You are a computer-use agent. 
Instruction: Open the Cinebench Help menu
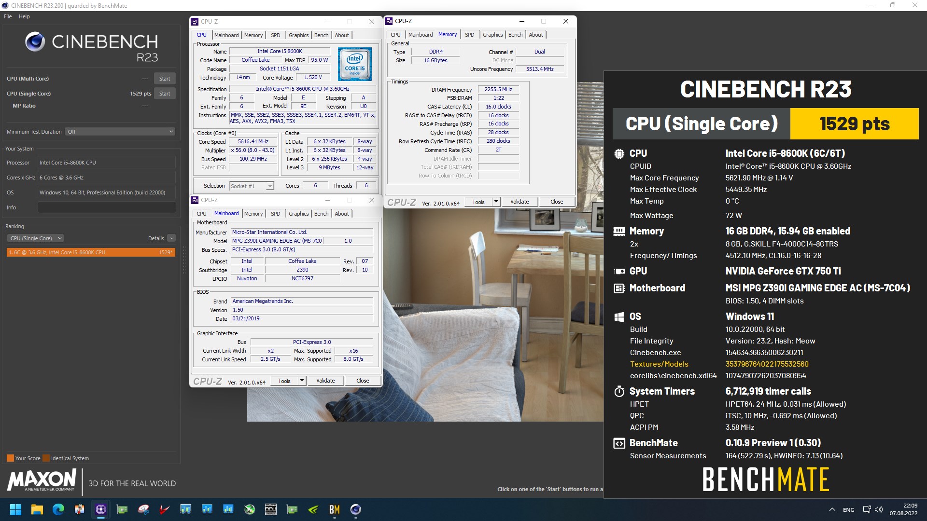click(x=24, y=16)
